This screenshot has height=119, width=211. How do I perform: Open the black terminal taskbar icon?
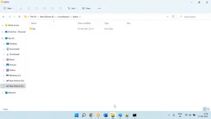coord(135,115)
